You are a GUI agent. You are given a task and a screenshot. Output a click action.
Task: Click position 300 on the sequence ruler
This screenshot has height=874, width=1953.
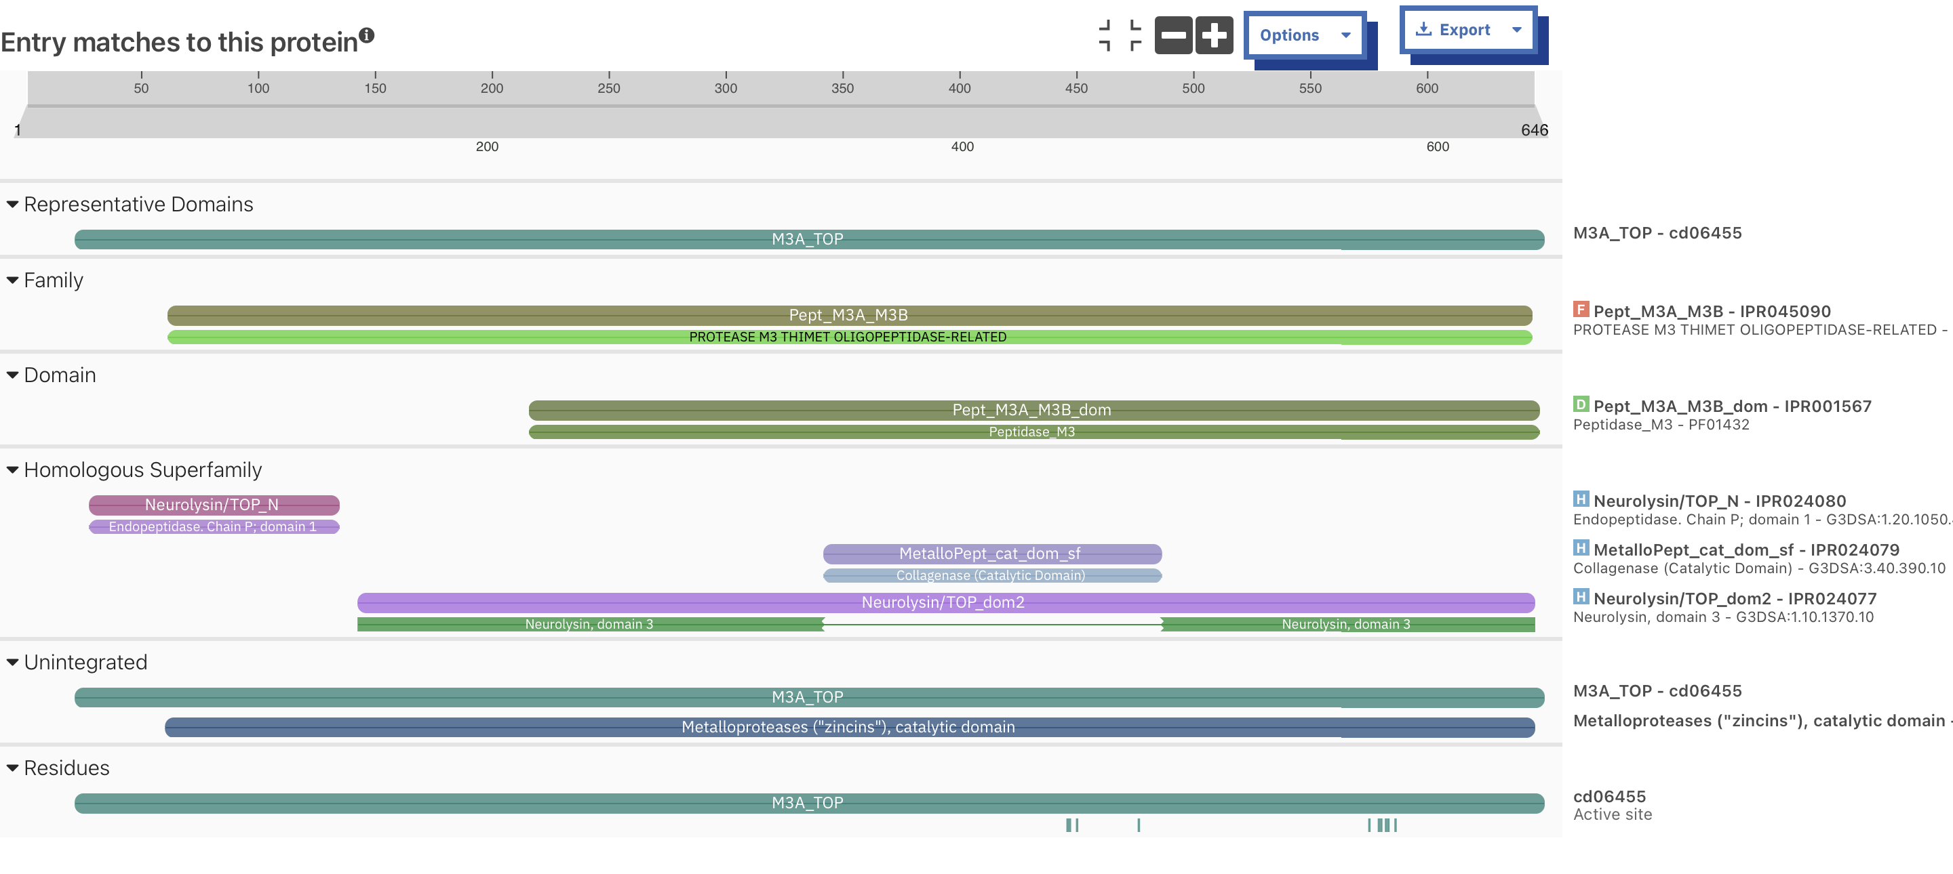click(726, 88)
